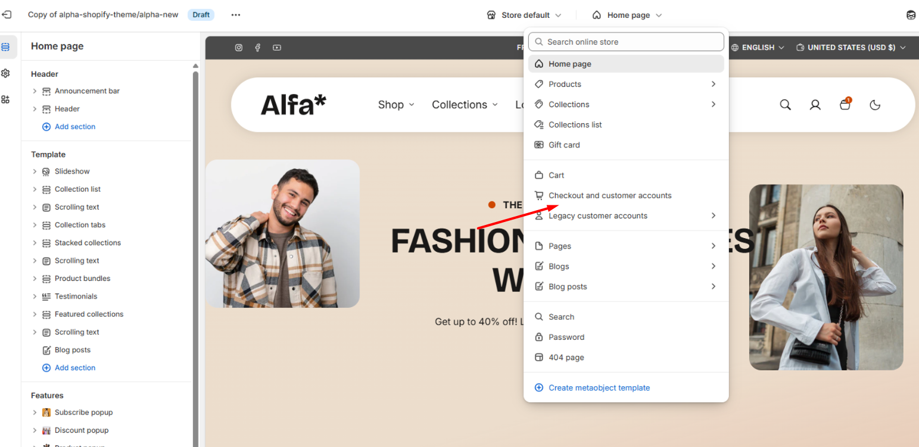
Task: Open Blogs submenu in dropdown
Action: (x=626, y=266)
